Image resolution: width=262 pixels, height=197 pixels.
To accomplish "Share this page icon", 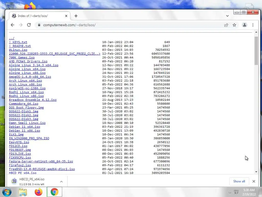I will [226, 25].
